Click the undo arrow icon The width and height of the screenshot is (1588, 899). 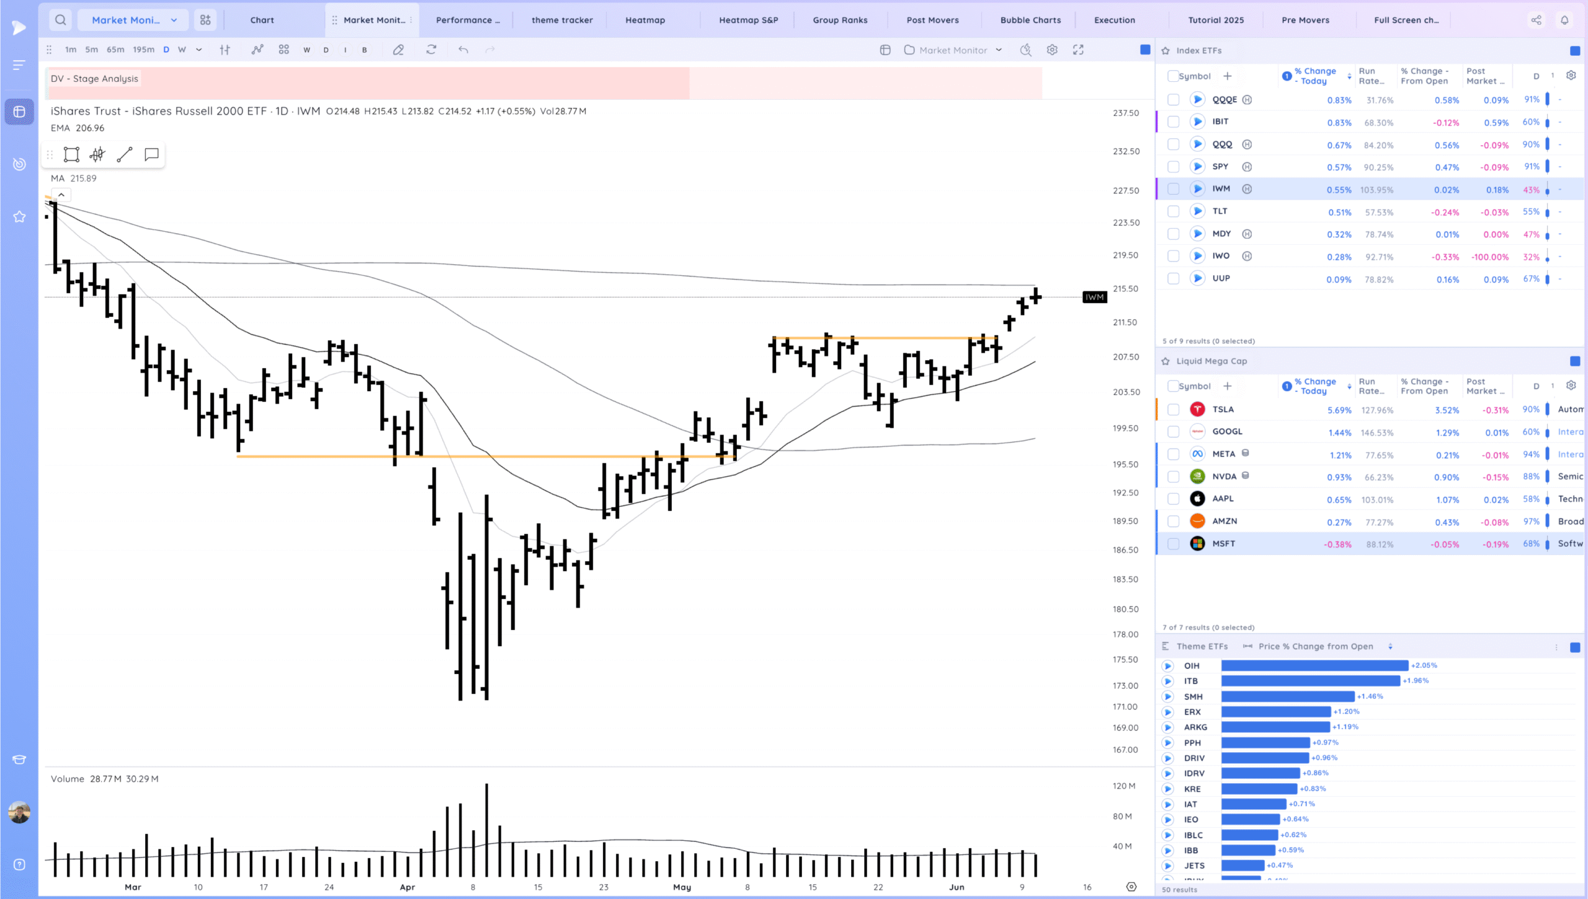coord(463,50)
